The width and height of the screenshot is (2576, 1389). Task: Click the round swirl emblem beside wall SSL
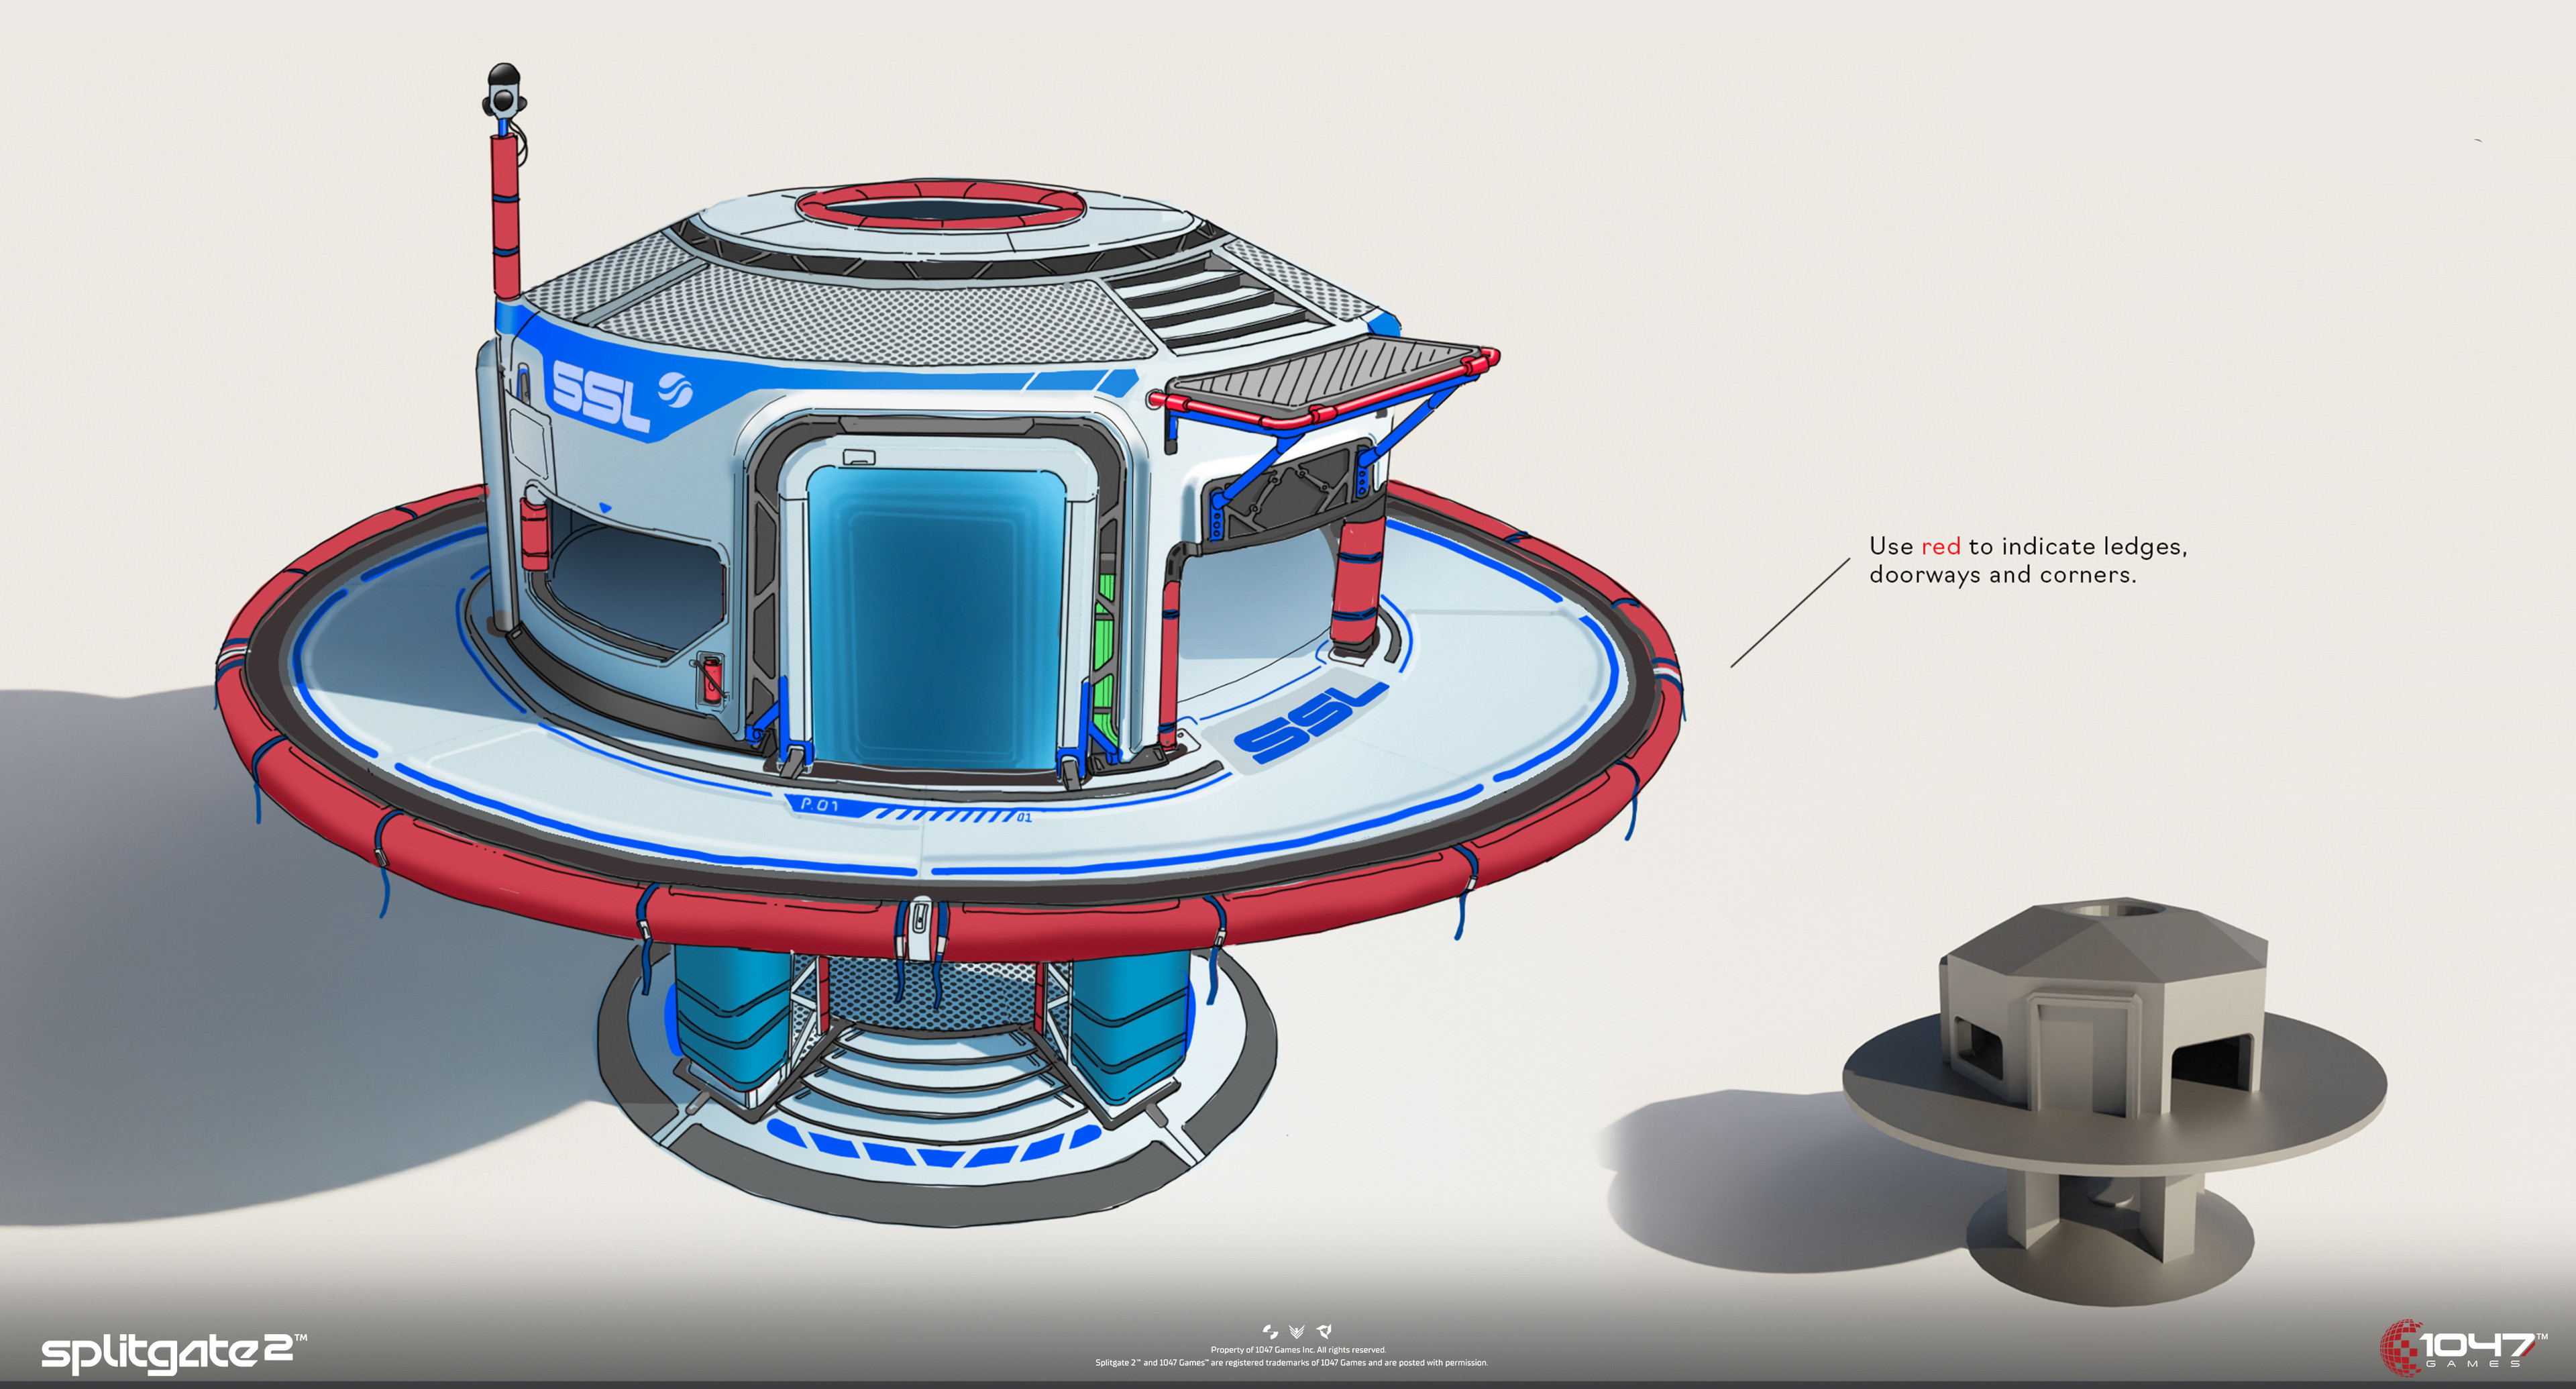(675, 390)
